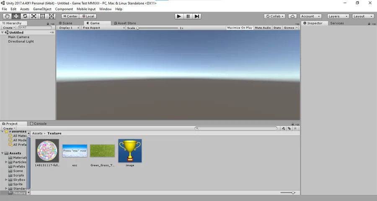
Task: Open the search by type filter
Action: point(284,129)
